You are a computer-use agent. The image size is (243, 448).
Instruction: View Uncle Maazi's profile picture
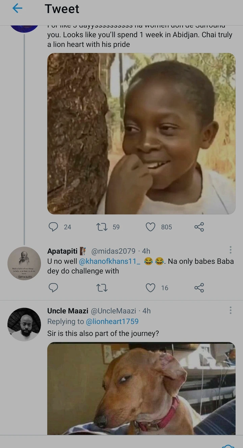[x=24, y=324]
